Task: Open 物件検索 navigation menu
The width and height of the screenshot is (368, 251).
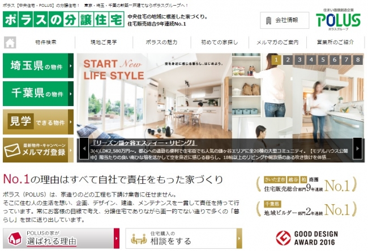Action: tap(46, 42)
